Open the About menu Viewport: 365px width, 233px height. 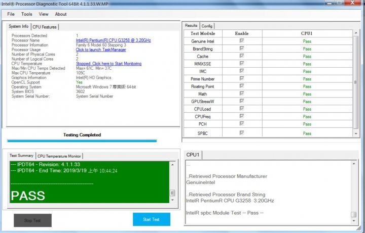click(60, 14)
